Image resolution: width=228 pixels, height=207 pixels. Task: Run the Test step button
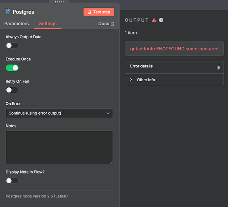pos(99,12)
